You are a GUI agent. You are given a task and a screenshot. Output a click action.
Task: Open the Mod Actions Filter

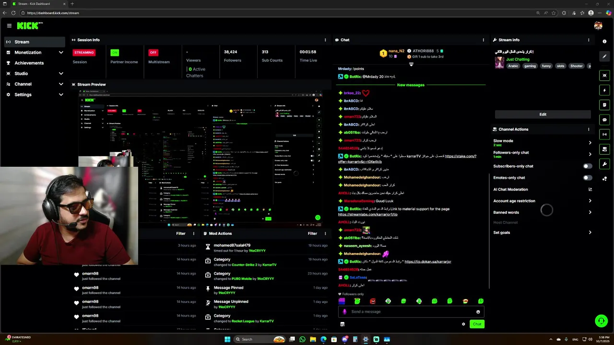(x=312, y=234)
